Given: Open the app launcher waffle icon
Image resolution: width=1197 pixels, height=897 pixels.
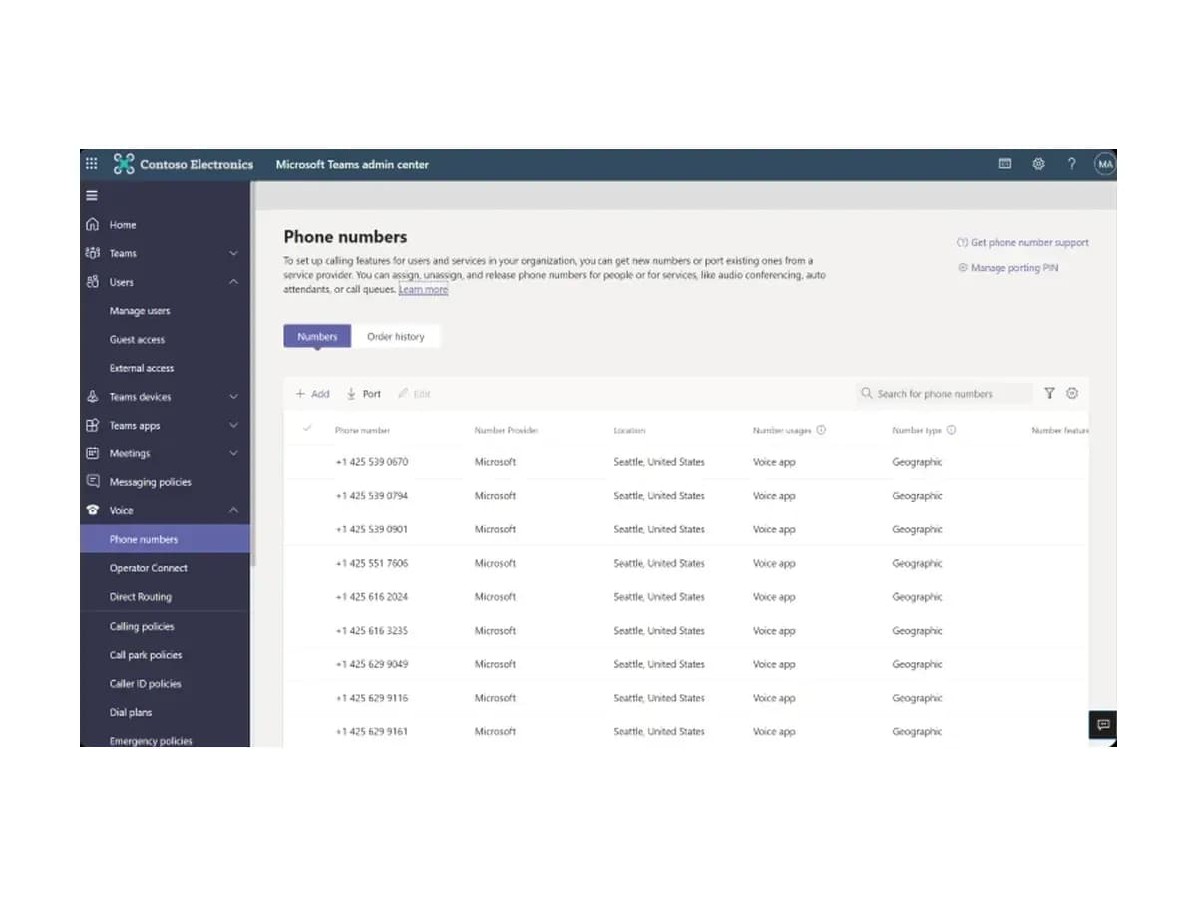Looking at the screenshot, I should point(91,164).
